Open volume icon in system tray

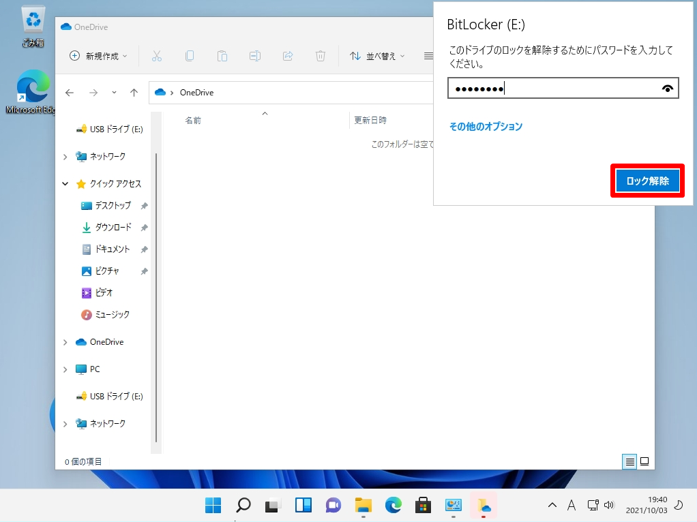pos(609,505)
